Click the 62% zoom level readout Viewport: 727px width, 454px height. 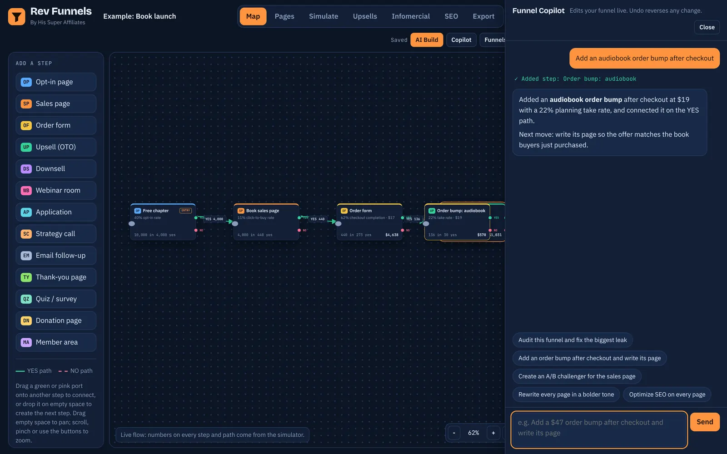point(473,433)
